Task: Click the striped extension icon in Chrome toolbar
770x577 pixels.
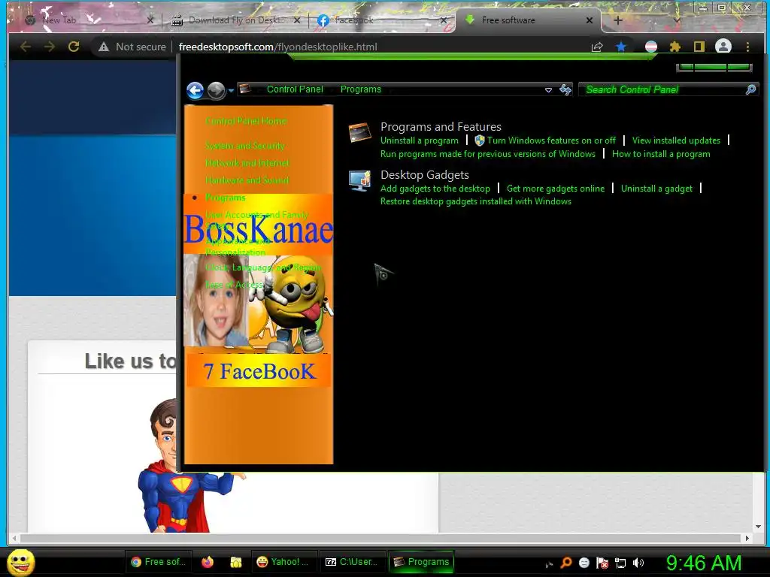Action: click(651, 47)
